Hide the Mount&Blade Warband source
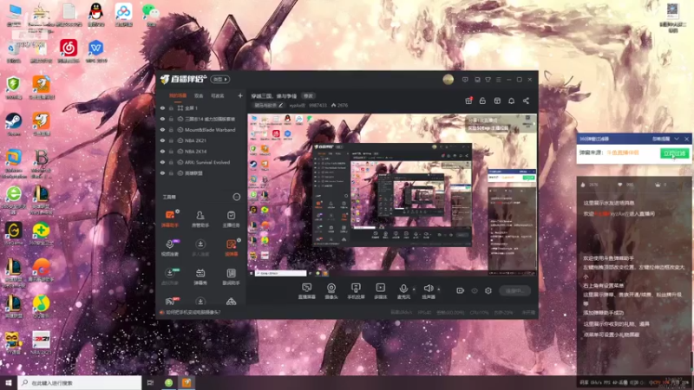 162,130
